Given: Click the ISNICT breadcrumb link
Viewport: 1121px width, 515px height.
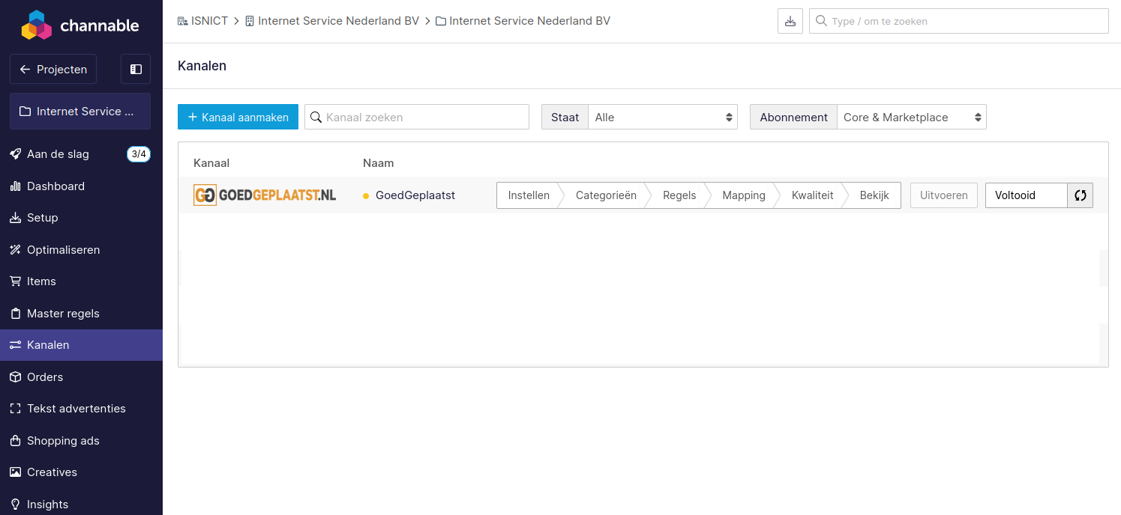Looking at the screenshot, I should pyautogui.click(x=209, y=21).
